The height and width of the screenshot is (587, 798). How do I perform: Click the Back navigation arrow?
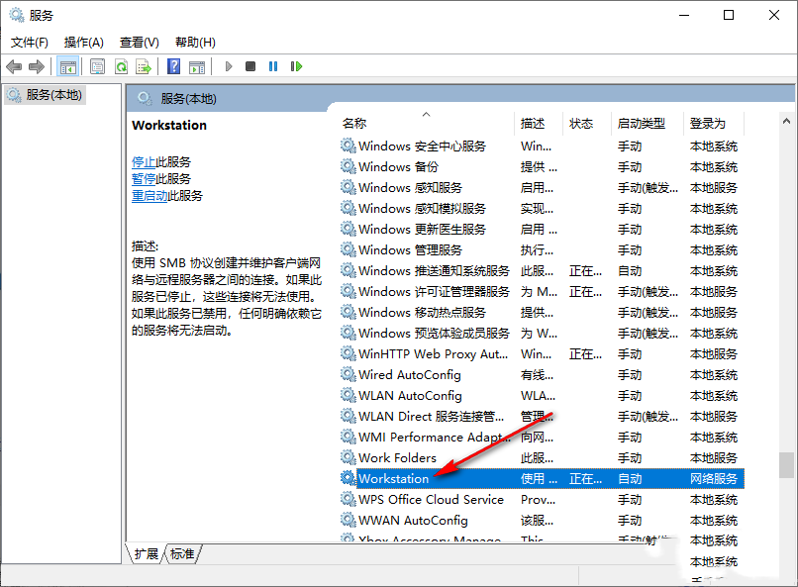tap(14, 66)
